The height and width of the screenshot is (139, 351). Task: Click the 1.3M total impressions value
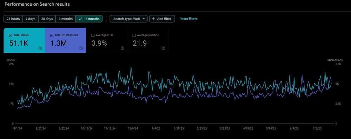(58, 43)
